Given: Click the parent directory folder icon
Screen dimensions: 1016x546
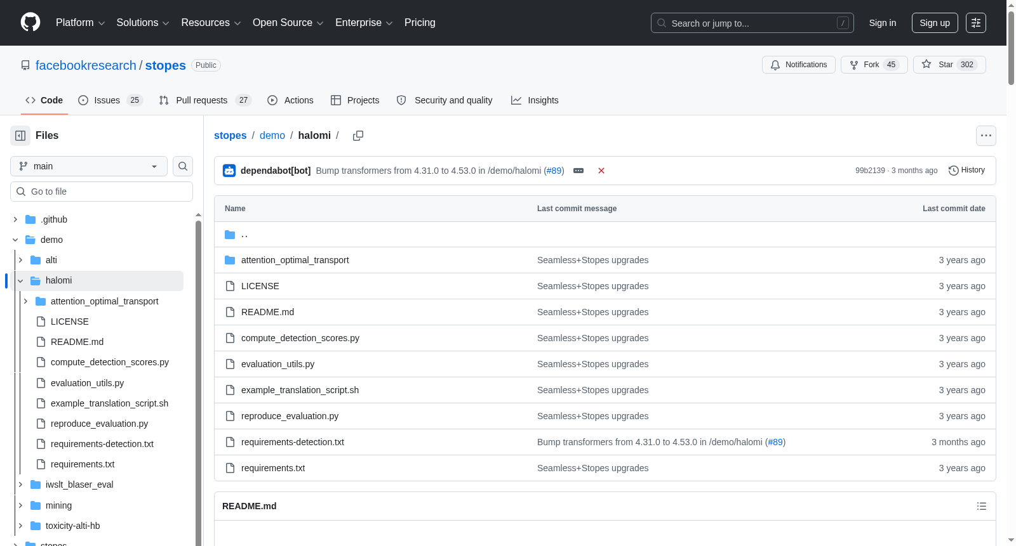Looking at the screenshot, I should (230, 235).
